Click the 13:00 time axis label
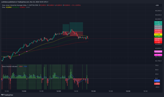 pos(24,91)
